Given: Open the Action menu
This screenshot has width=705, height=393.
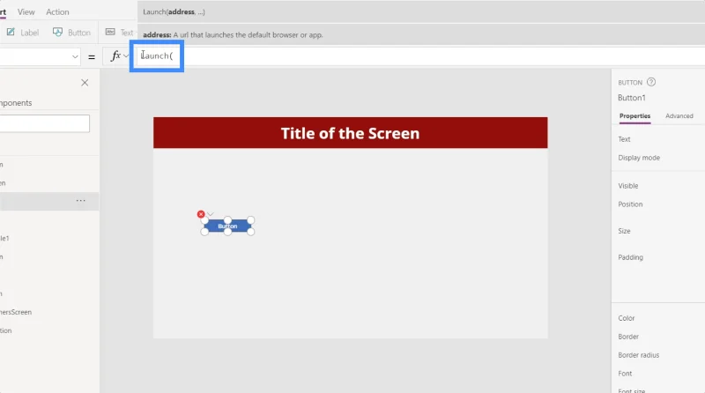Looking at the screenshot, I should pyautogui.click(x=57, y=12).
